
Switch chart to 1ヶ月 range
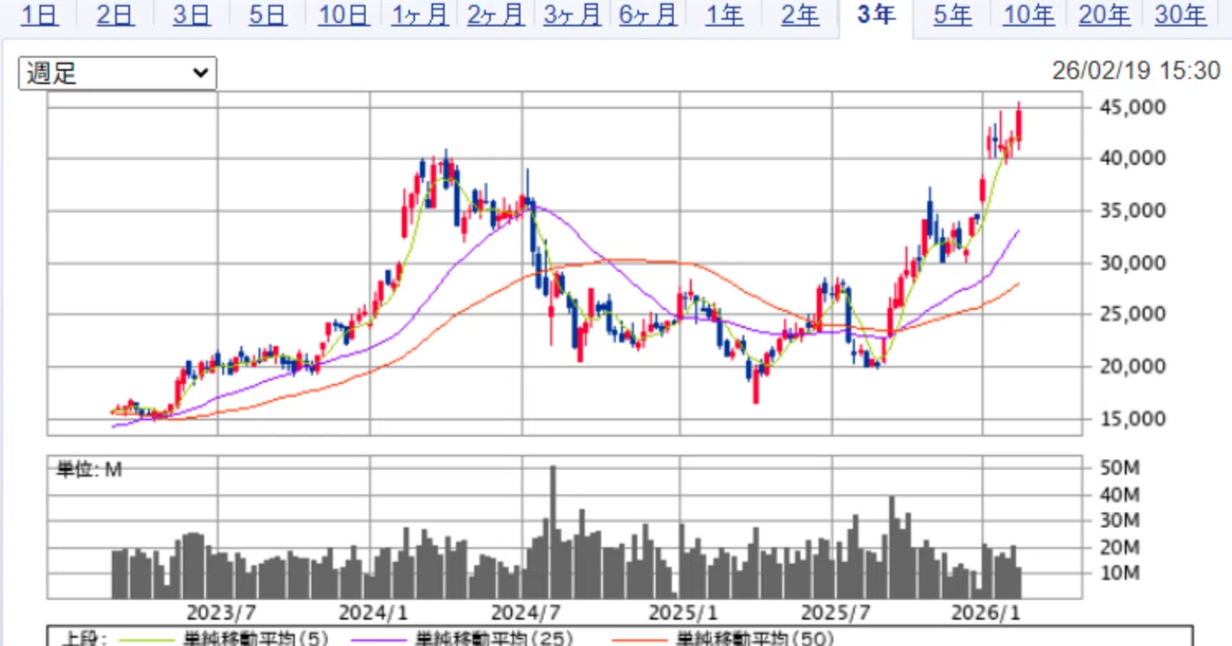click(x=420, y=14)
